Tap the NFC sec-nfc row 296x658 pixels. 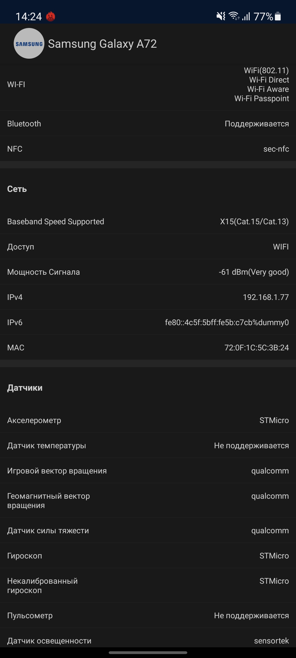coord(148,149)
